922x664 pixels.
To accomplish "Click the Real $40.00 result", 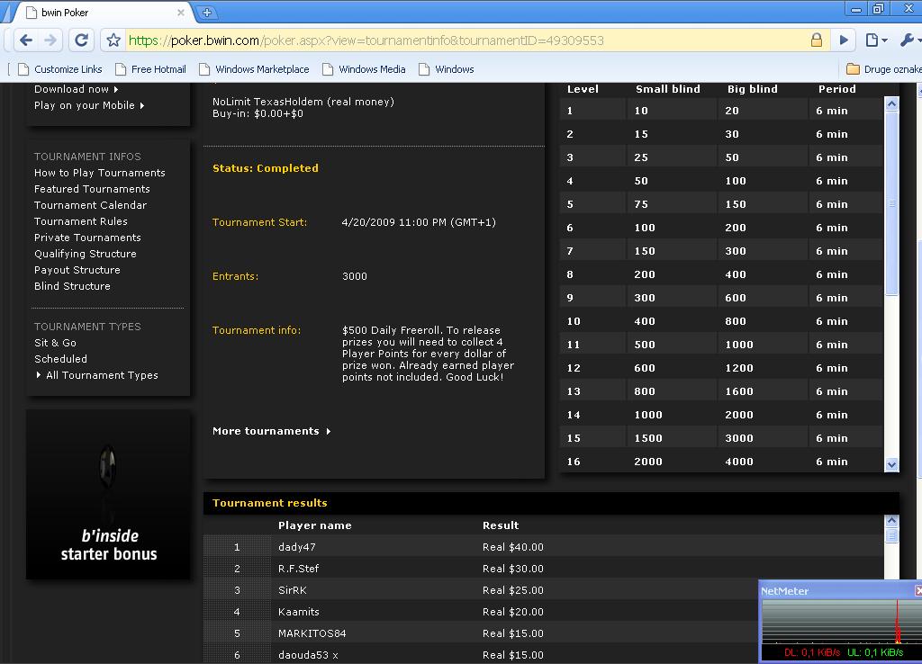I will point(512,547).
